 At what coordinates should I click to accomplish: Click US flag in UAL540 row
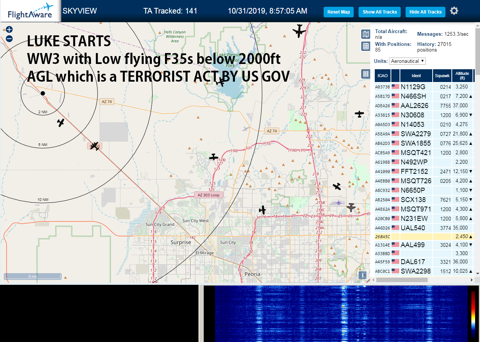tap(395, 228)
